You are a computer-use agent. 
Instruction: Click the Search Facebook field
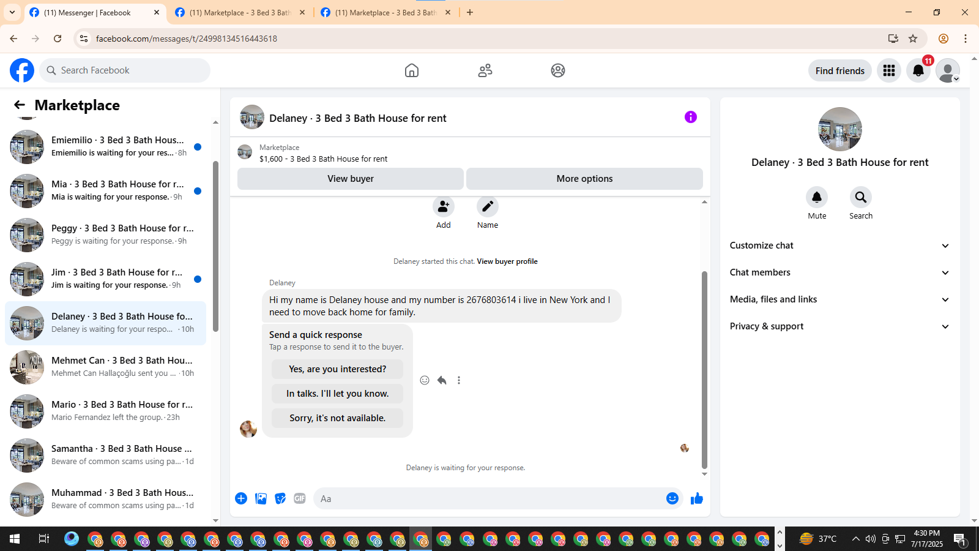[125, 70]
